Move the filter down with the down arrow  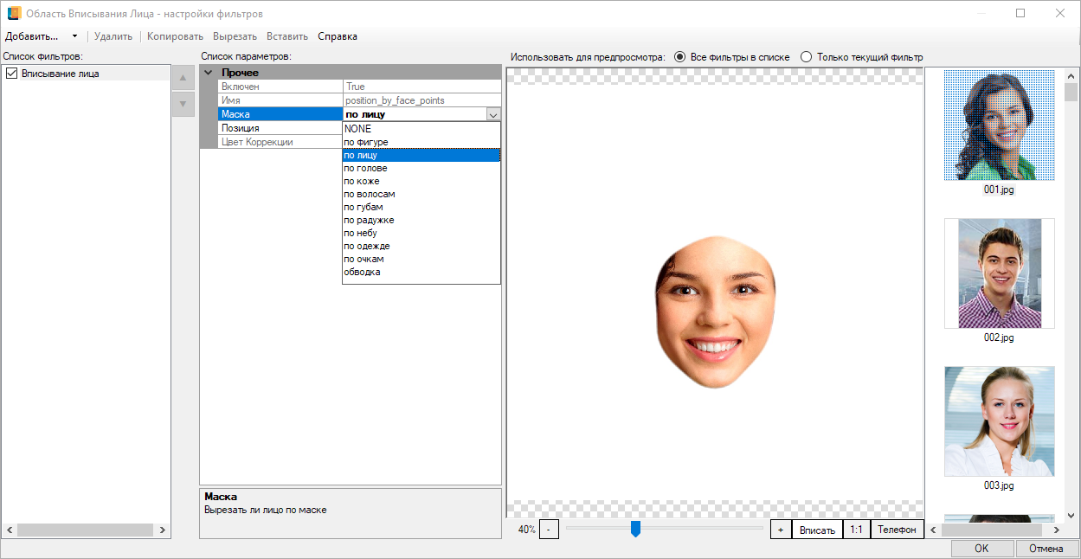183,104
